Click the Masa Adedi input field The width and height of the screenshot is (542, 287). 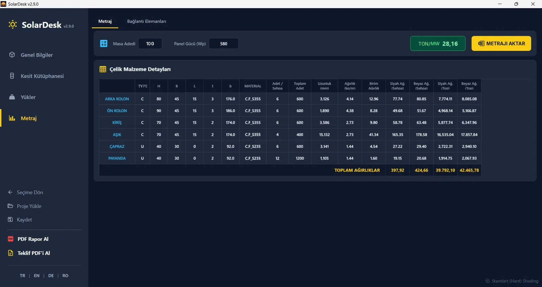(x=150, y=44)
